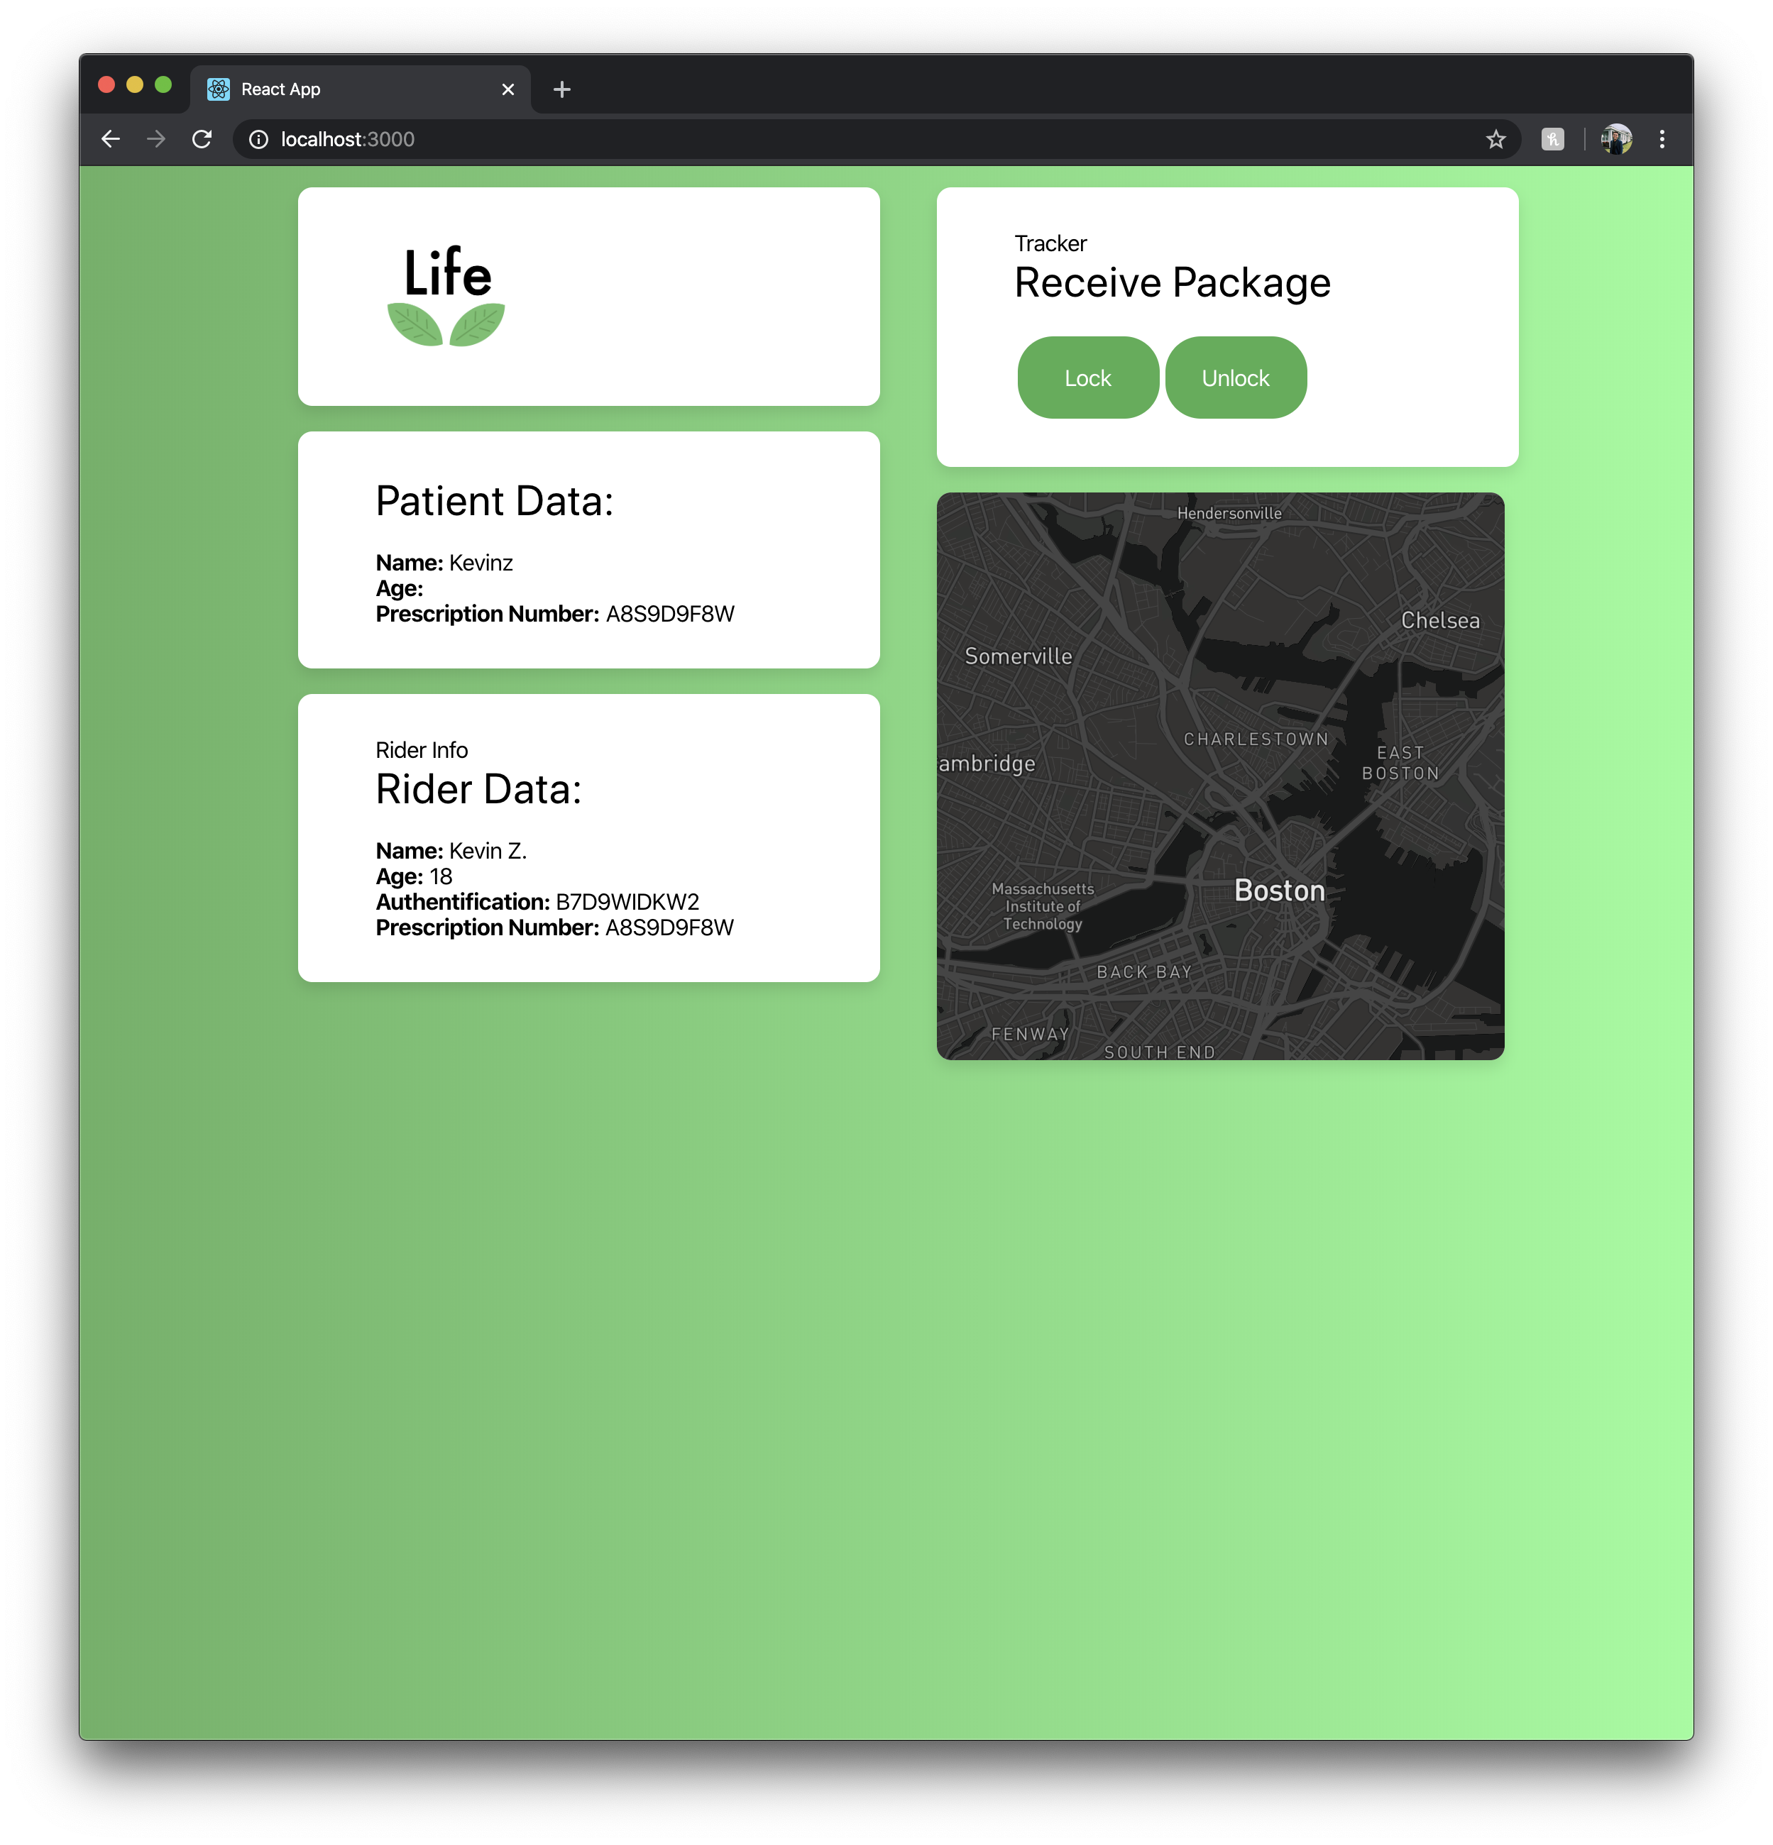The image size is (1773, 1845).
Task: Open Chrome three-dot menu
Action: pos(1662,139)
